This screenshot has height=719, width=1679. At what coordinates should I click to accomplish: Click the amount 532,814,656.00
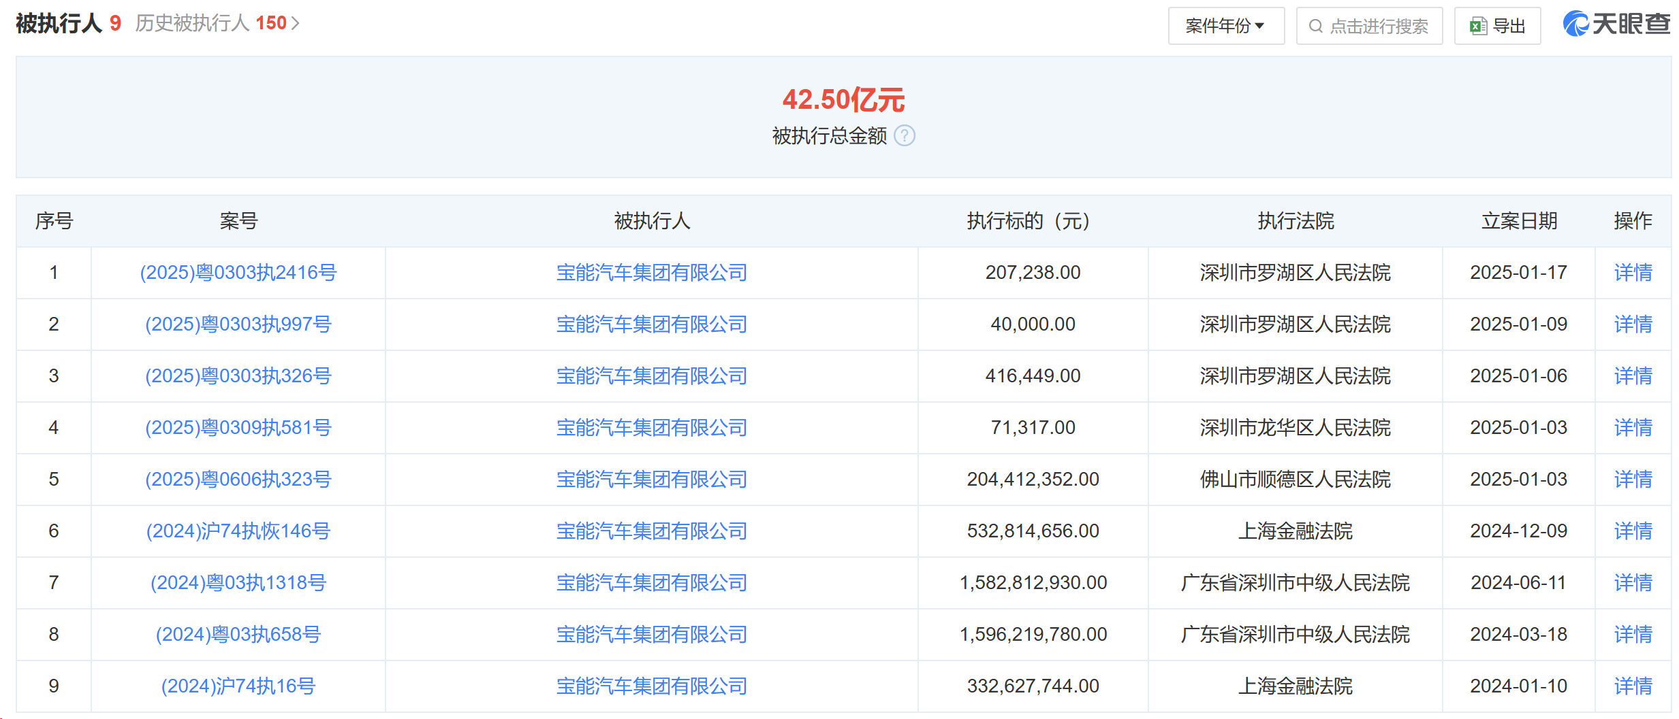(x=1033, y=531)
